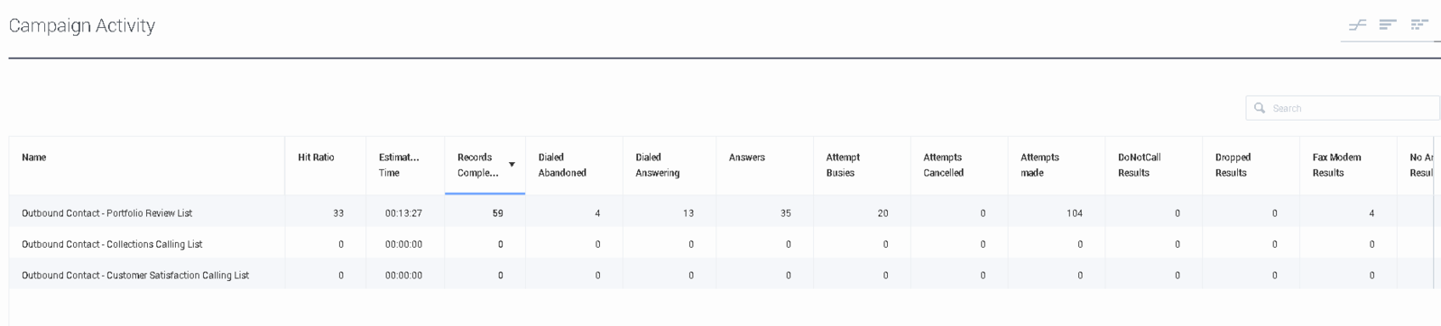Select the stacked segmented bar view icon

click(1419, 25)
